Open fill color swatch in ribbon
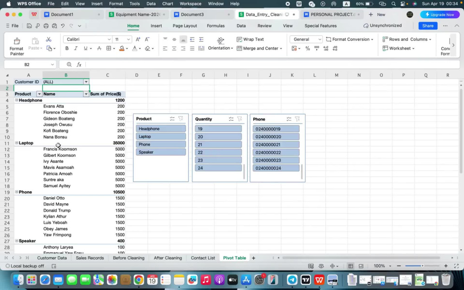Screen dimensions: 464x290 pos(122,48)
